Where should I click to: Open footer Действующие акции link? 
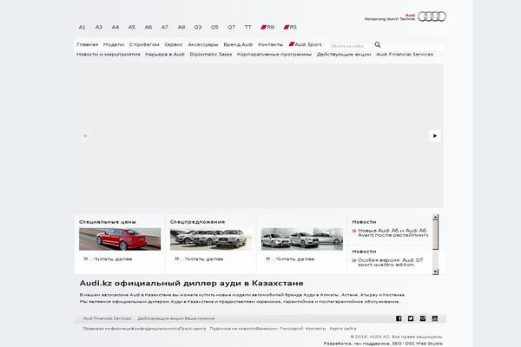coord(161,318)
